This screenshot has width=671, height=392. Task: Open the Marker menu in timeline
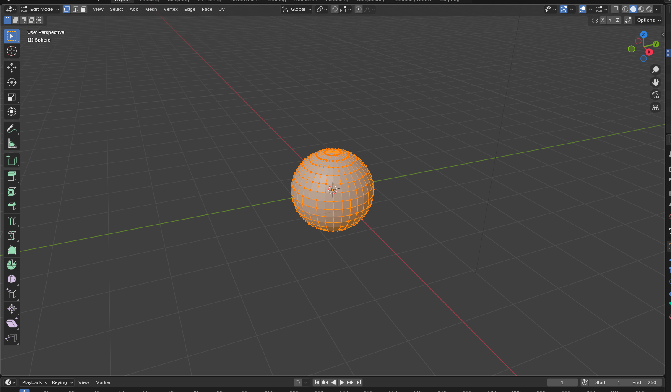pos(103,382)
